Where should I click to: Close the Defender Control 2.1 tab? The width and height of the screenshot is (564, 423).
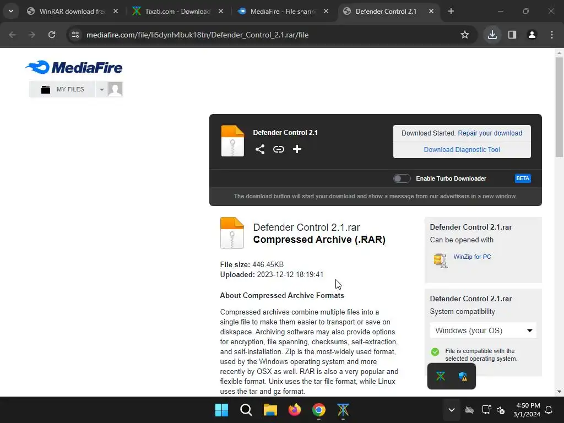[x=431, y=12]
